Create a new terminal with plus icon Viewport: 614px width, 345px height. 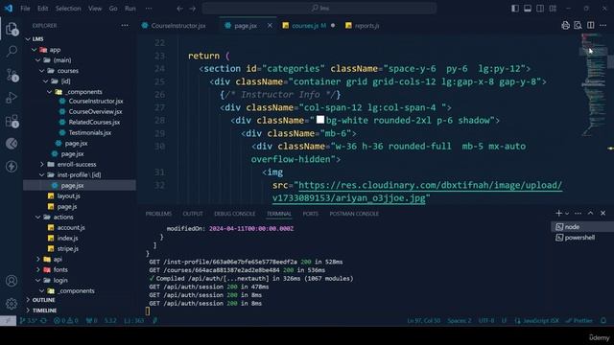tap(558, 213)
